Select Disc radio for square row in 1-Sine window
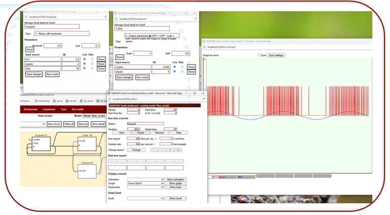This screenshot has width=390, height=215. 182,72
